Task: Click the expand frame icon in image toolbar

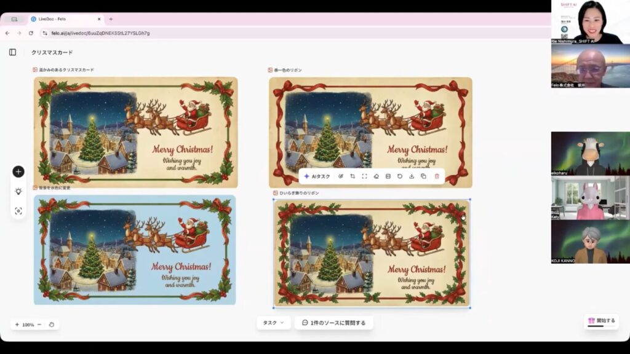Action: coord(364,176)
